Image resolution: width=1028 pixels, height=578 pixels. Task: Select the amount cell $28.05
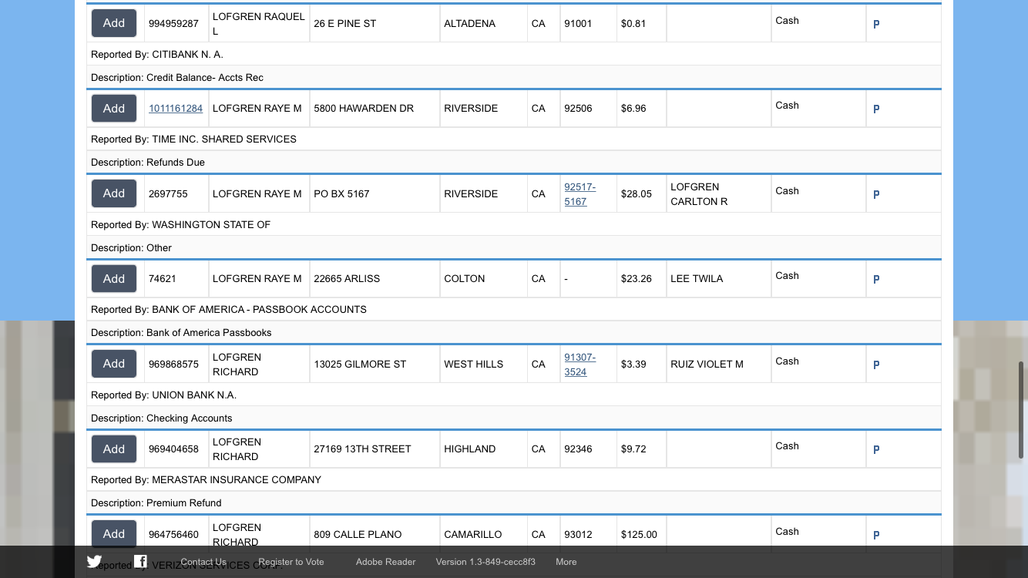(641, 194)
